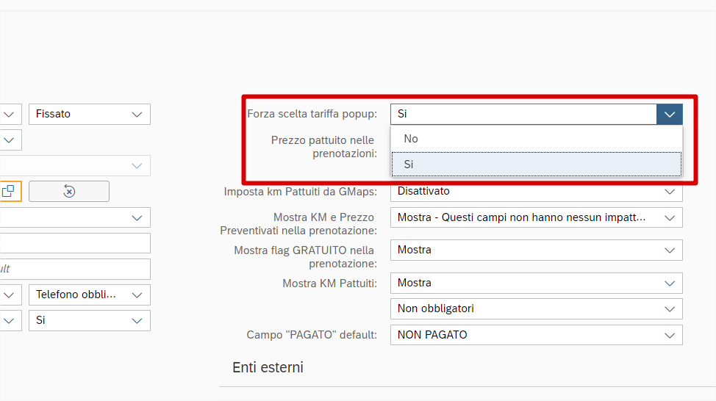Click the 'Enti esterni' section heading
The height and width of the screenshot is (401, 716).
[x=268, y=367]
